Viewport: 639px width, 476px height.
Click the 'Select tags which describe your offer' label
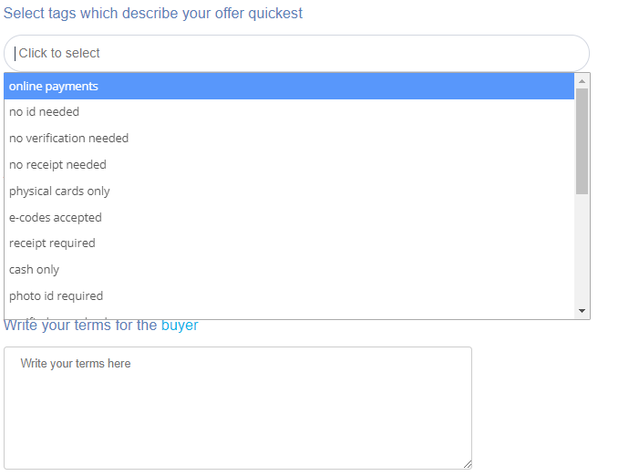(x=109, y=14)
